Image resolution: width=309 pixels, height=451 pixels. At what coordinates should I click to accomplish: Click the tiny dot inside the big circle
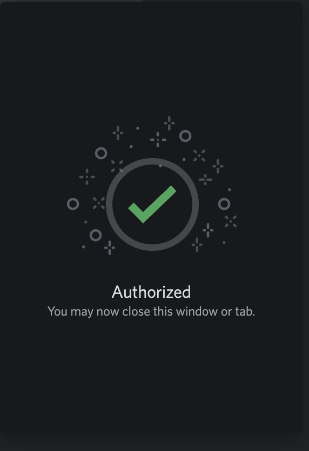point(160,166)
